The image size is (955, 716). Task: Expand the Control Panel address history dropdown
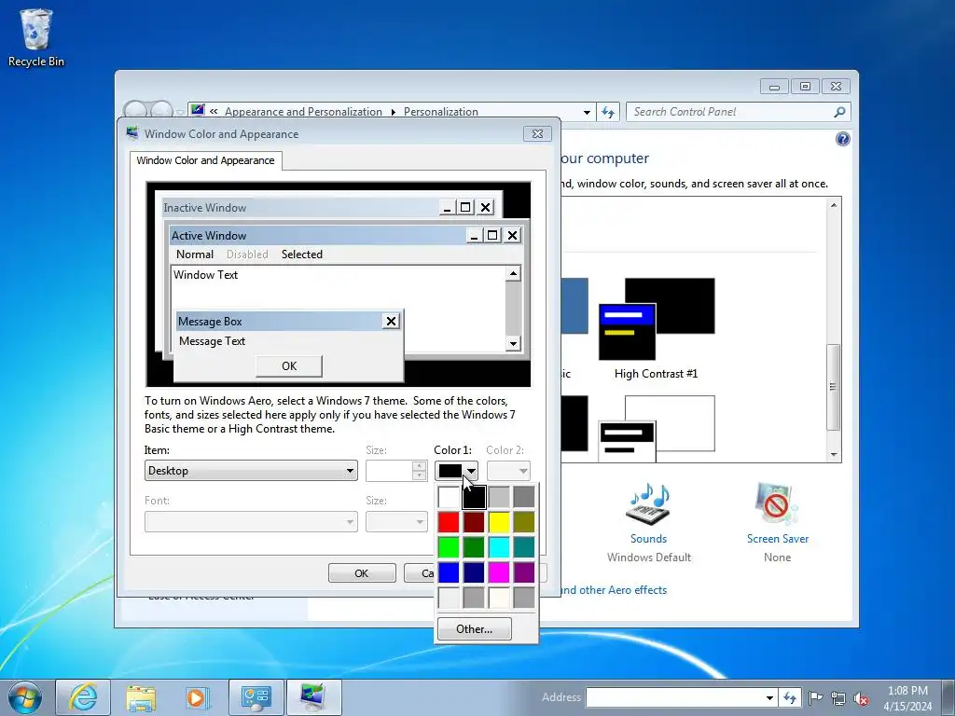(x=587, y=112)
